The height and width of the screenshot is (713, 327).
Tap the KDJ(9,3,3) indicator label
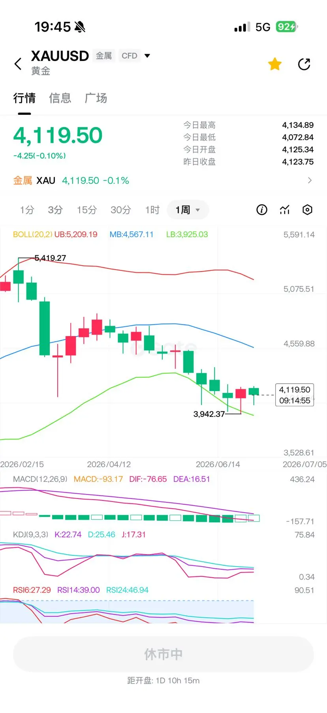30,534
